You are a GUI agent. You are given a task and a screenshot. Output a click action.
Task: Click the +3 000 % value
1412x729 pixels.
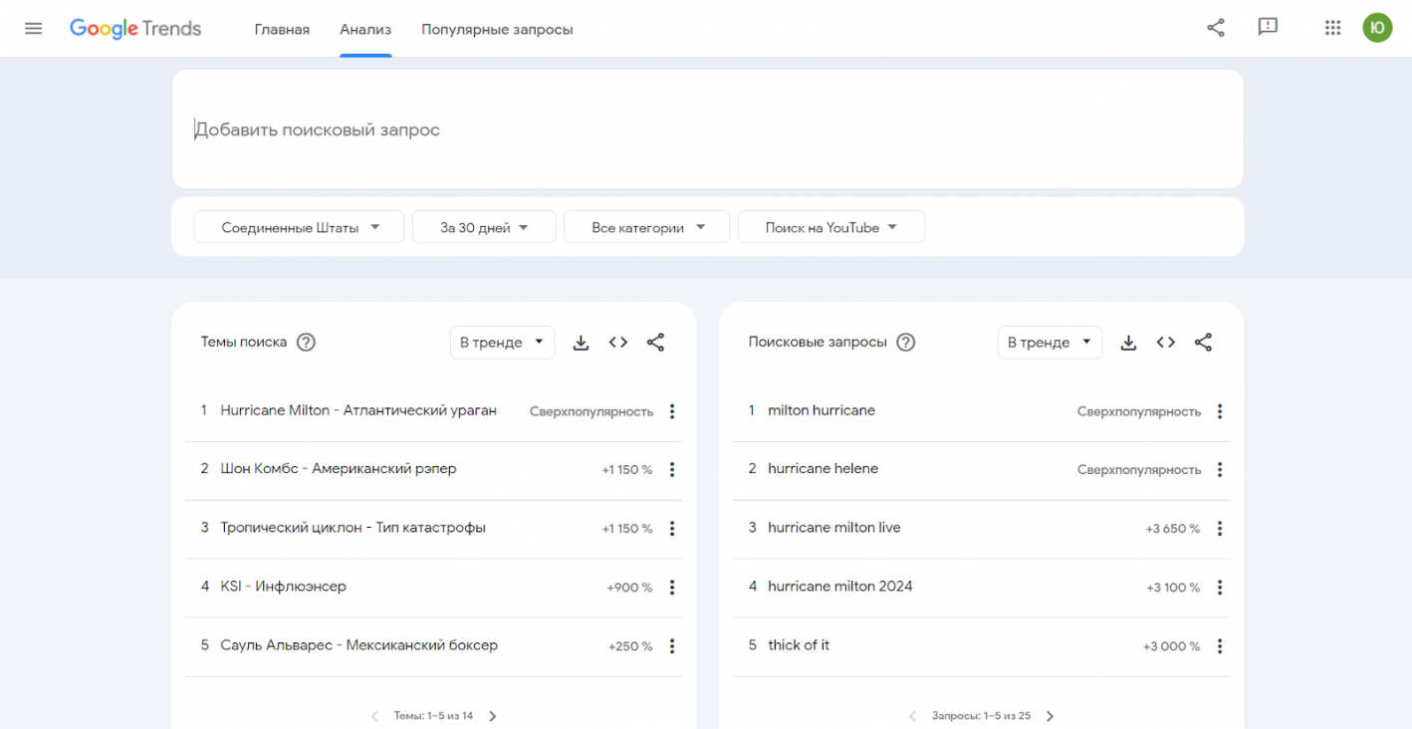pos(1171,646)
